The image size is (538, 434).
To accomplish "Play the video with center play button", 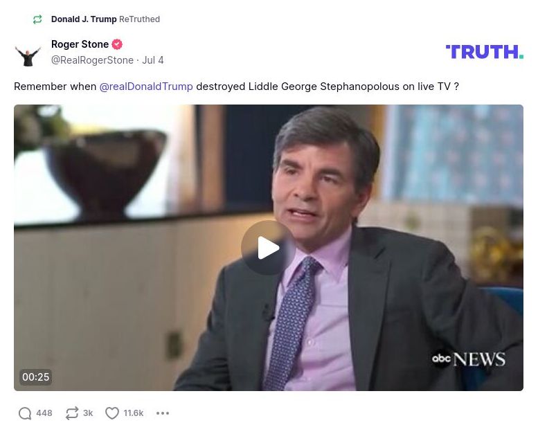I will [269, 247].
